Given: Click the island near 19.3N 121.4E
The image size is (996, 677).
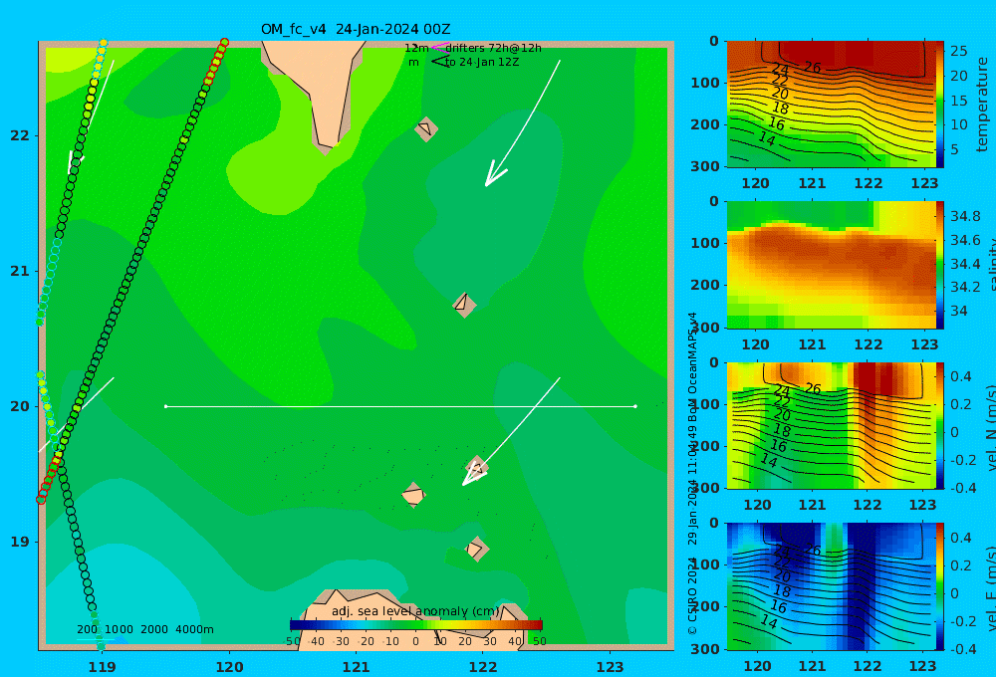Looking at the screenshot, I should [413, 495].
